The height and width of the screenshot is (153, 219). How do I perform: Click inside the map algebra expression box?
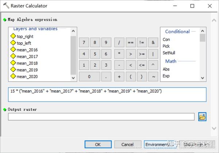pyautogui.click(x=107, y=95)
